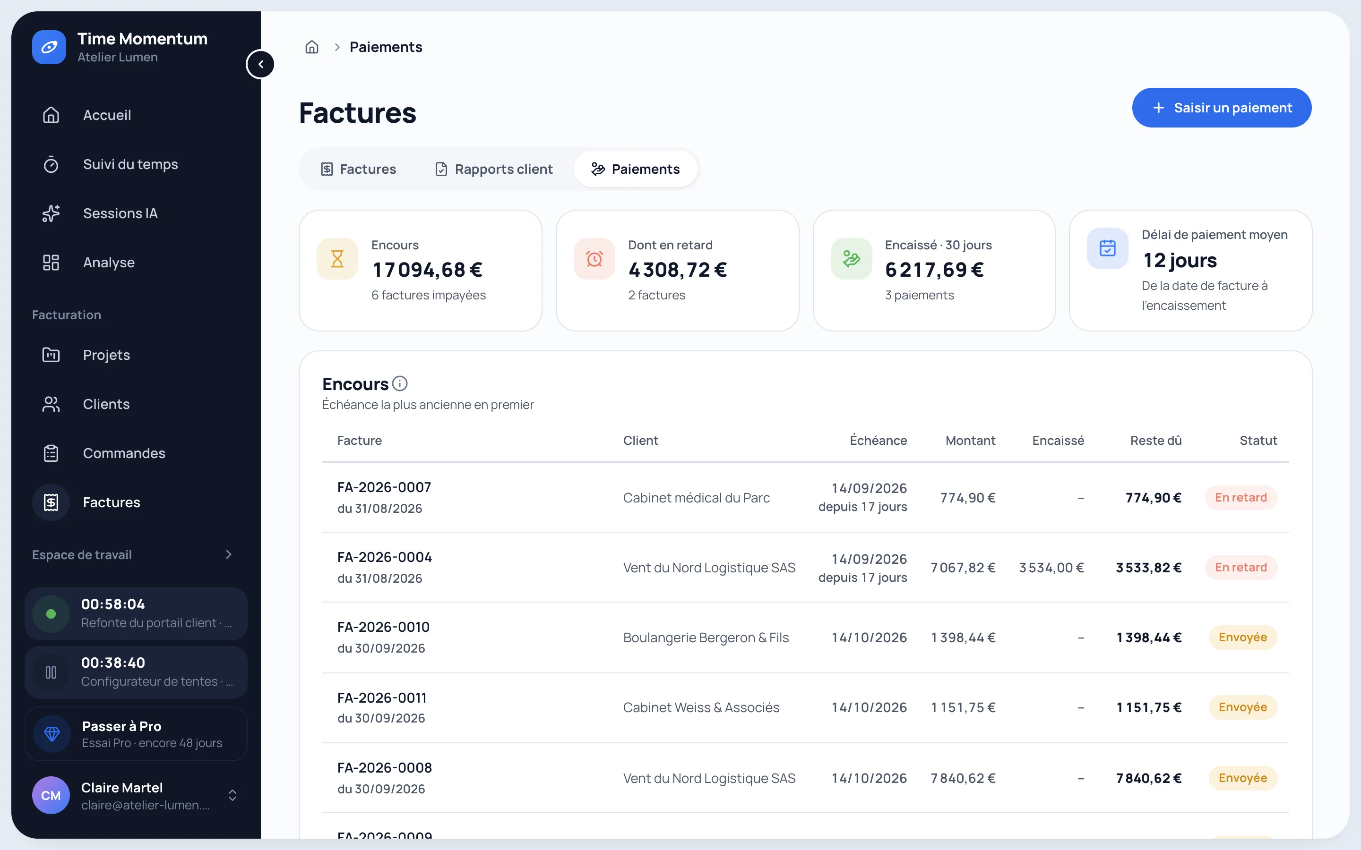The image size is (1361, 850).
Task: Click Paiements in the breadcrumb
Action: (x=386, y=47)
